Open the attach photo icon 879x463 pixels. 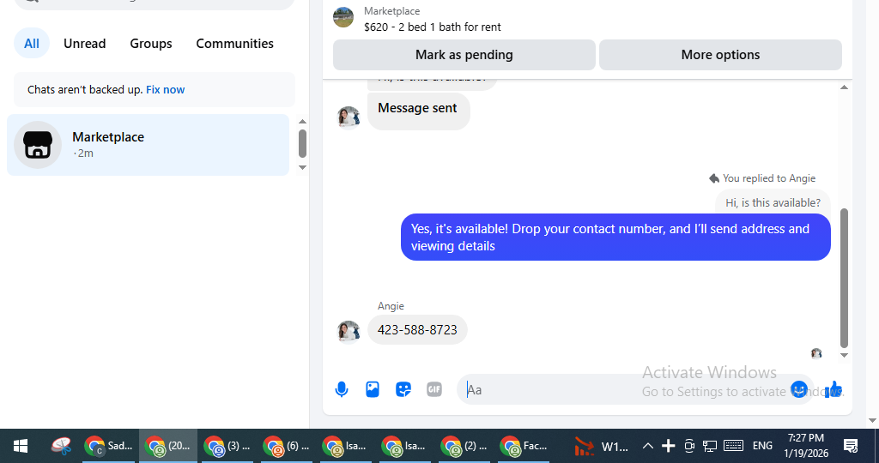tap(373, 389)
